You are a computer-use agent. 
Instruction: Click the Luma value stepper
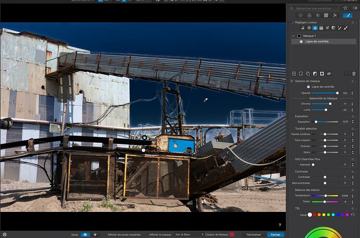(352, 110)
